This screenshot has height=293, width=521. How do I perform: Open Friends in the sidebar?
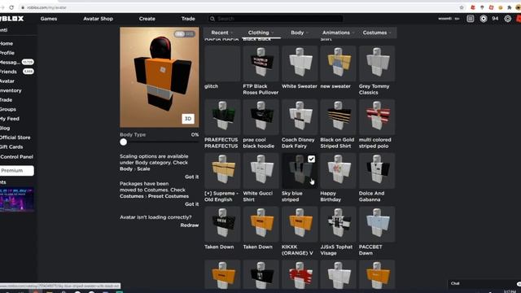click(x=8, y=72)
